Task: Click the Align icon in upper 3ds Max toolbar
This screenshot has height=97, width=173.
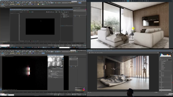Action: [46, 3]
